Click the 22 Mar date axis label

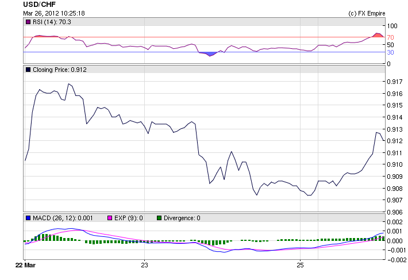click(25, 265)
